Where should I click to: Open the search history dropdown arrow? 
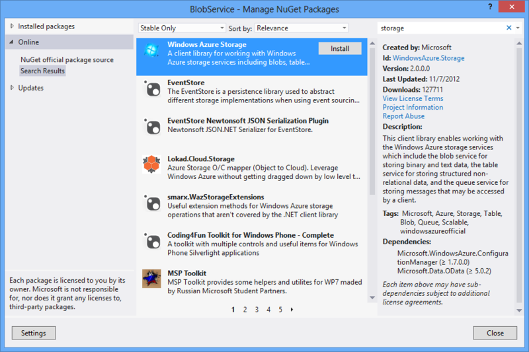point(518,28)
